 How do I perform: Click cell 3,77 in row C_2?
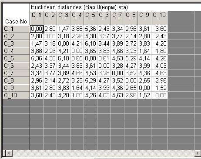[x=117, y=36]
